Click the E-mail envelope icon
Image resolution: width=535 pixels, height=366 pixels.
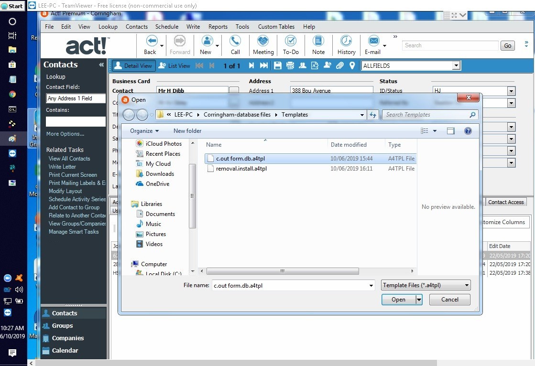373,41
